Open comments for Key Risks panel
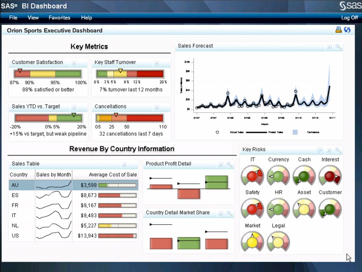 319,150
